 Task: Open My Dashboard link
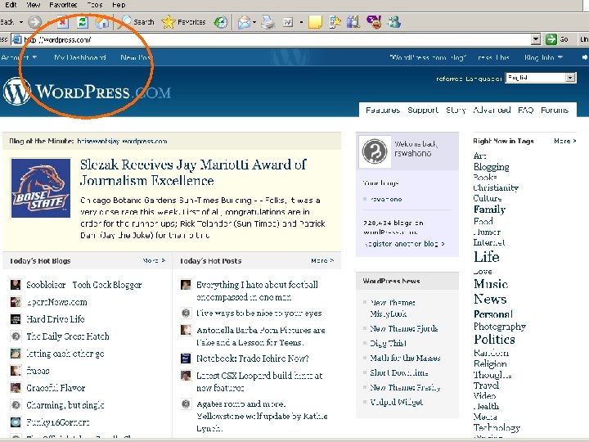point(80,57)
